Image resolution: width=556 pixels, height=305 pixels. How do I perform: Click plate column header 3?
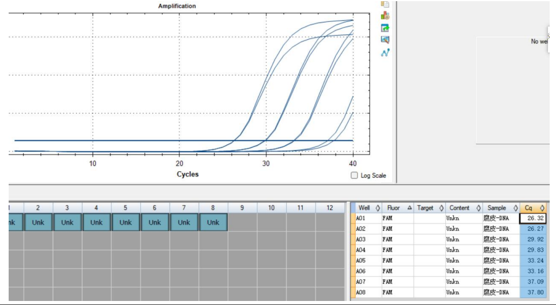coord(67,208)
